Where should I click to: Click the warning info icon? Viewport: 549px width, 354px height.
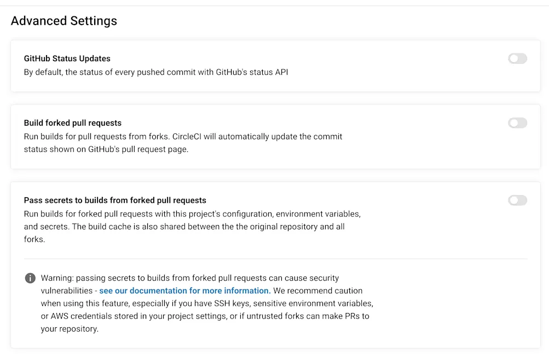(x=30, y=278)
